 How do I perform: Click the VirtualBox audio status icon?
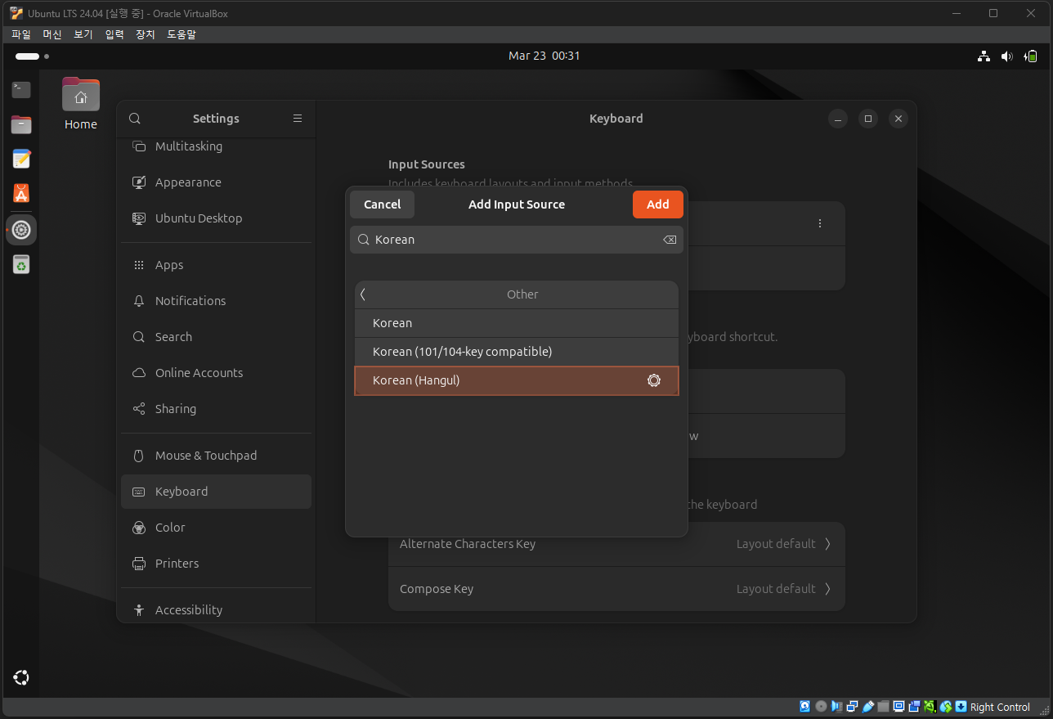click(836, 707)
